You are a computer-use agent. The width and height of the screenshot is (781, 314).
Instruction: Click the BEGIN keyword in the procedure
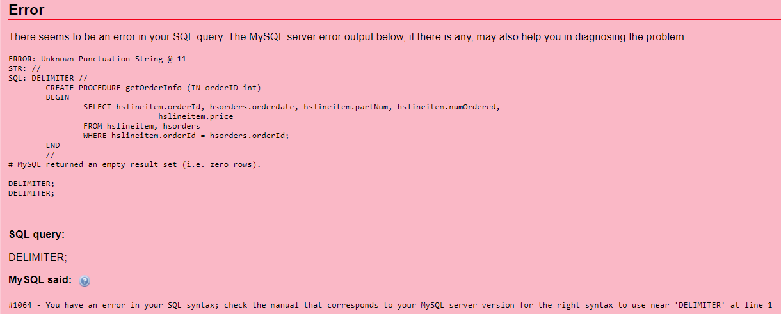pyautogui.click(x=58, y=97)
